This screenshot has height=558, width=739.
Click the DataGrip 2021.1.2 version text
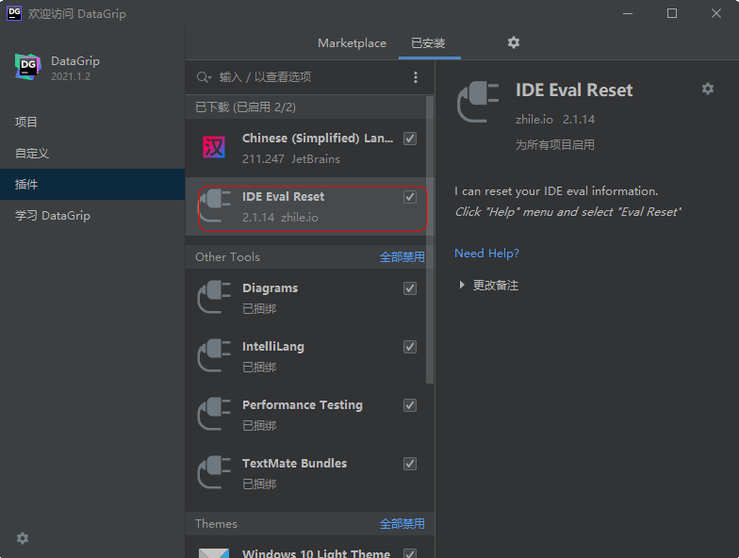[x=71, y=76]
